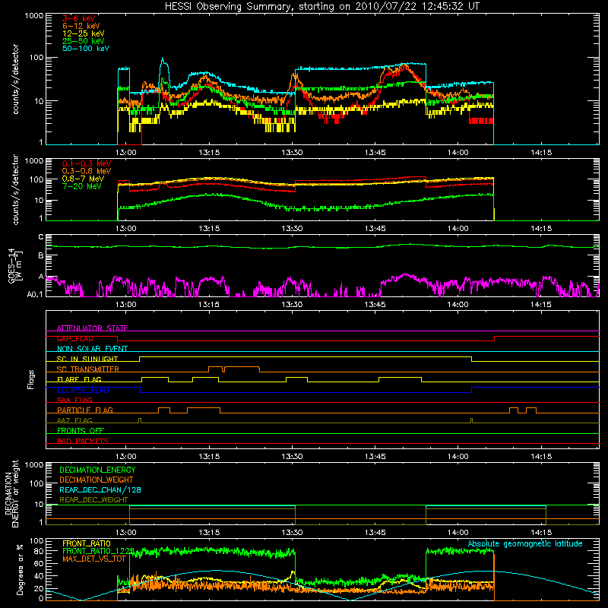Click the 'DECIMATION_WEIGHT' legend label

click(97, 480)
